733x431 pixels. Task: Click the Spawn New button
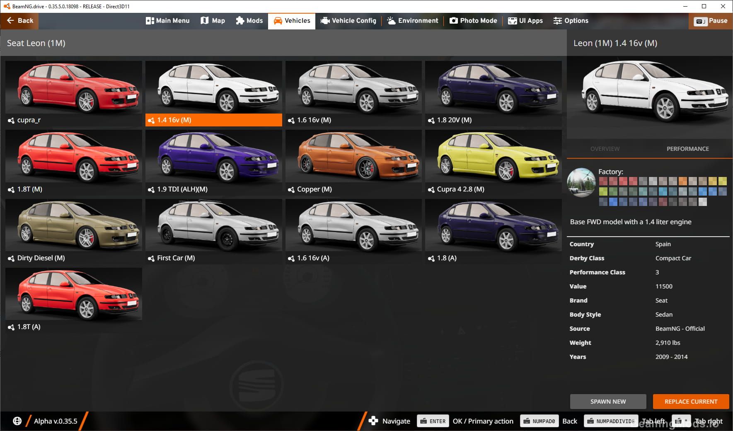(608, 402)
